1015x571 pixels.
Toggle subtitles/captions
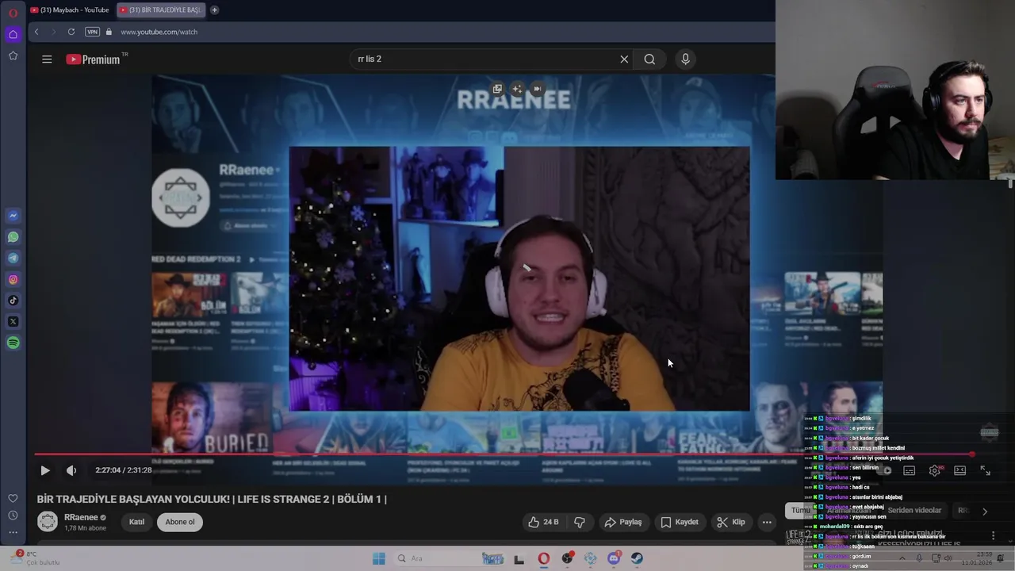[x=910, y=470]
